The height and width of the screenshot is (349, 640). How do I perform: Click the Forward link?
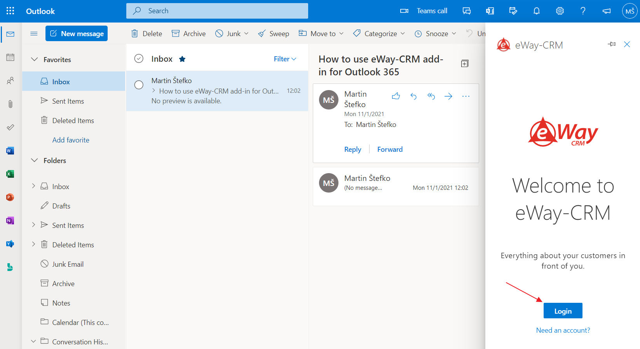(x=390, y=149)
